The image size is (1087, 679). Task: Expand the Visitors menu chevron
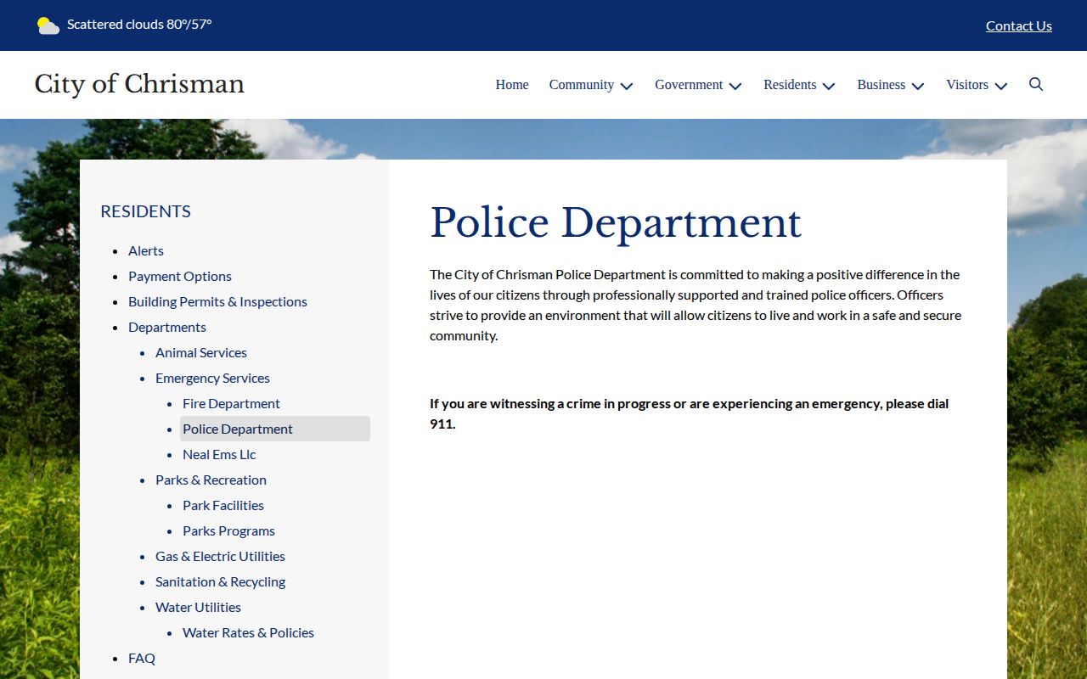pos(1000,86)
